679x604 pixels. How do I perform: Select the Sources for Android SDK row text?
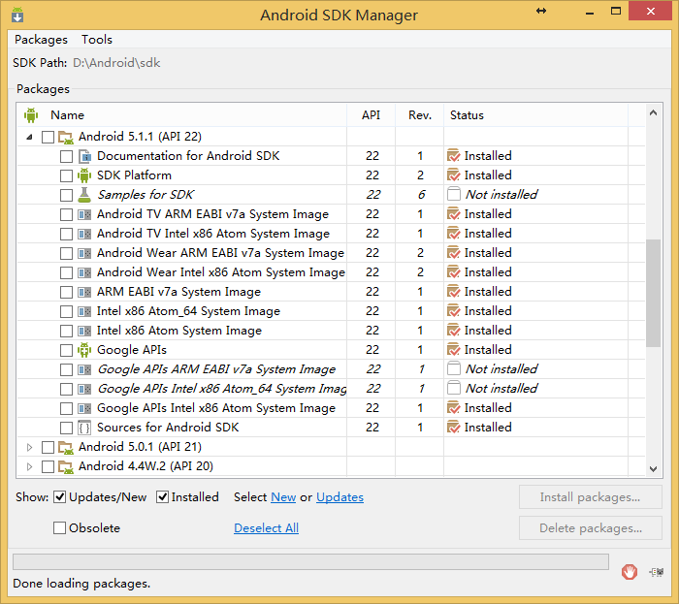[x=168, y=428]
